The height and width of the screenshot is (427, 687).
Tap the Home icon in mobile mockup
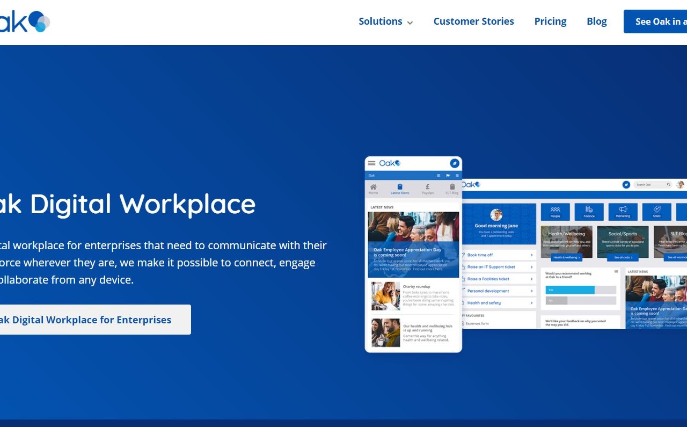pyautogui.click(x=373, y=188)
